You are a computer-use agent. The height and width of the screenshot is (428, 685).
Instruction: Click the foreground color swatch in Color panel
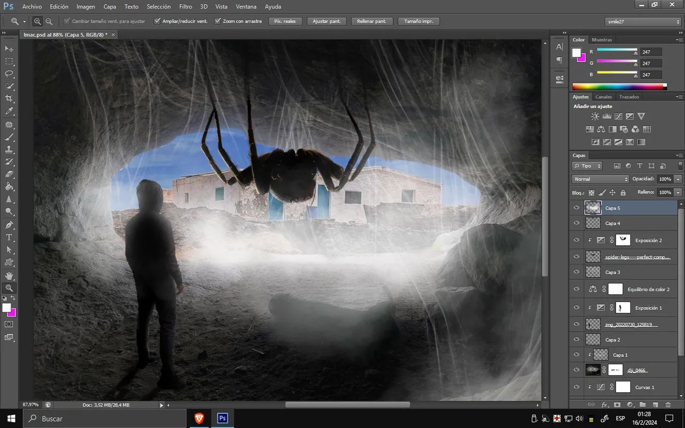577,53
